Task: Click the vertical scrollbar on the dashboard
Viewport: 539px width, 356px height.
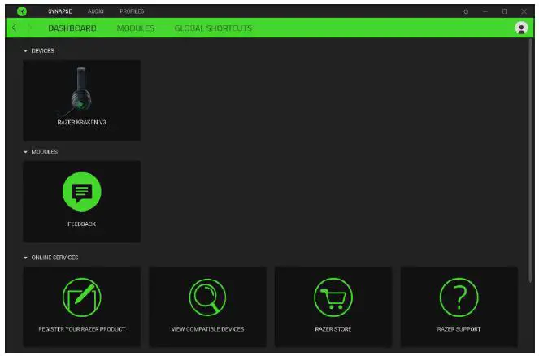Action: point(531,162)
